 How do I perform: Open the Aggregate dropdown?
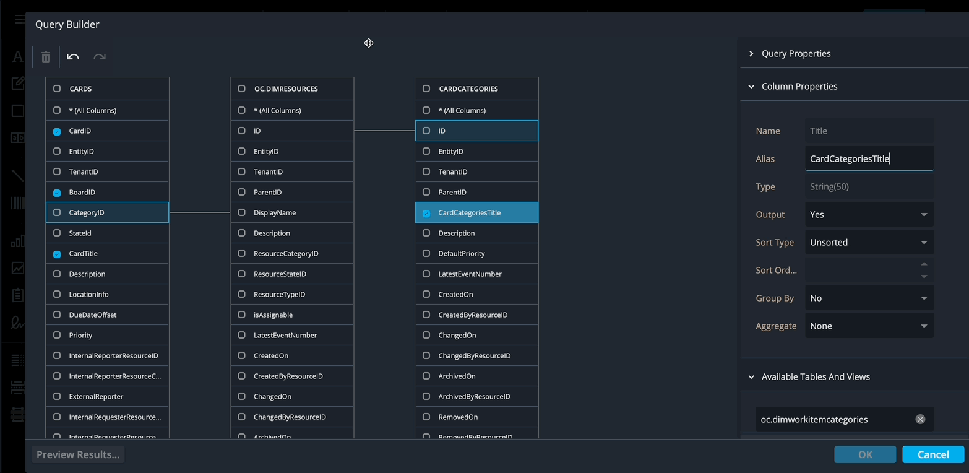pos(869,326)
